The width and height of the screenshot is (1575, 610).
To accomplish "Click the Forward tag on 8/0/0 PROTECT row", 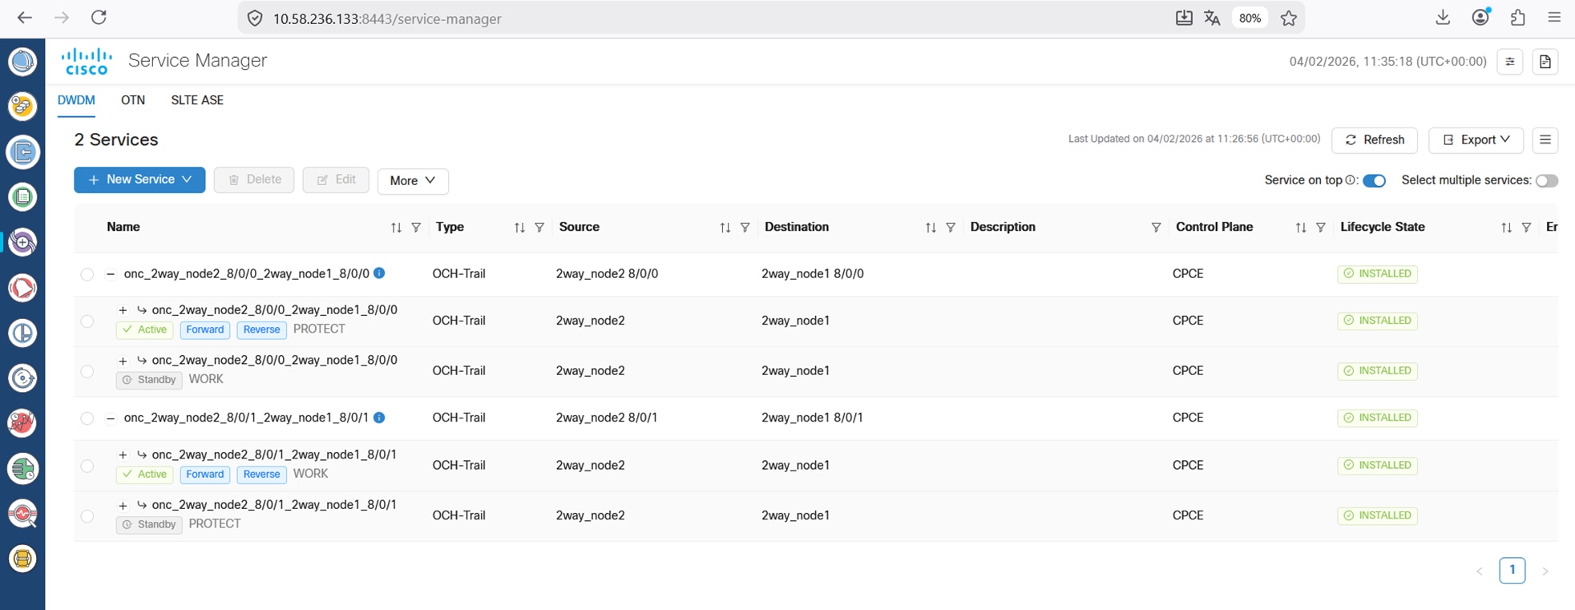I will point(205,329).
